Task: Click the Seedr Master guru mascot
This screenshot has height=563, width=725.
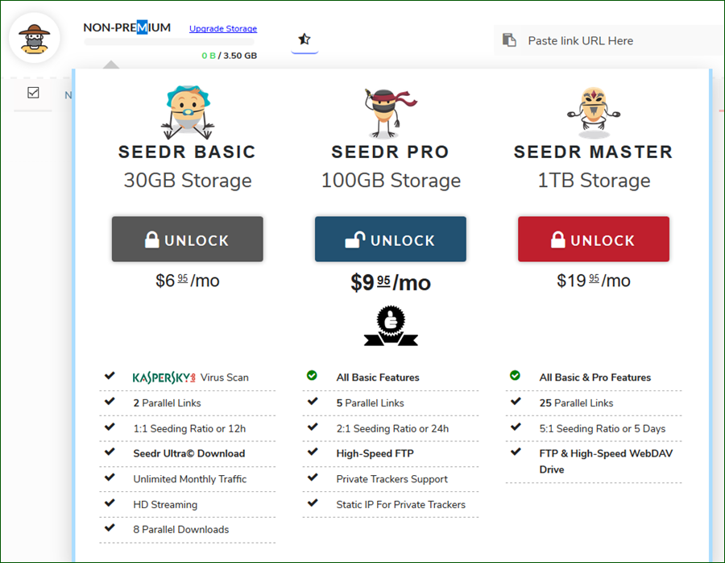Action: coord(594,112)
